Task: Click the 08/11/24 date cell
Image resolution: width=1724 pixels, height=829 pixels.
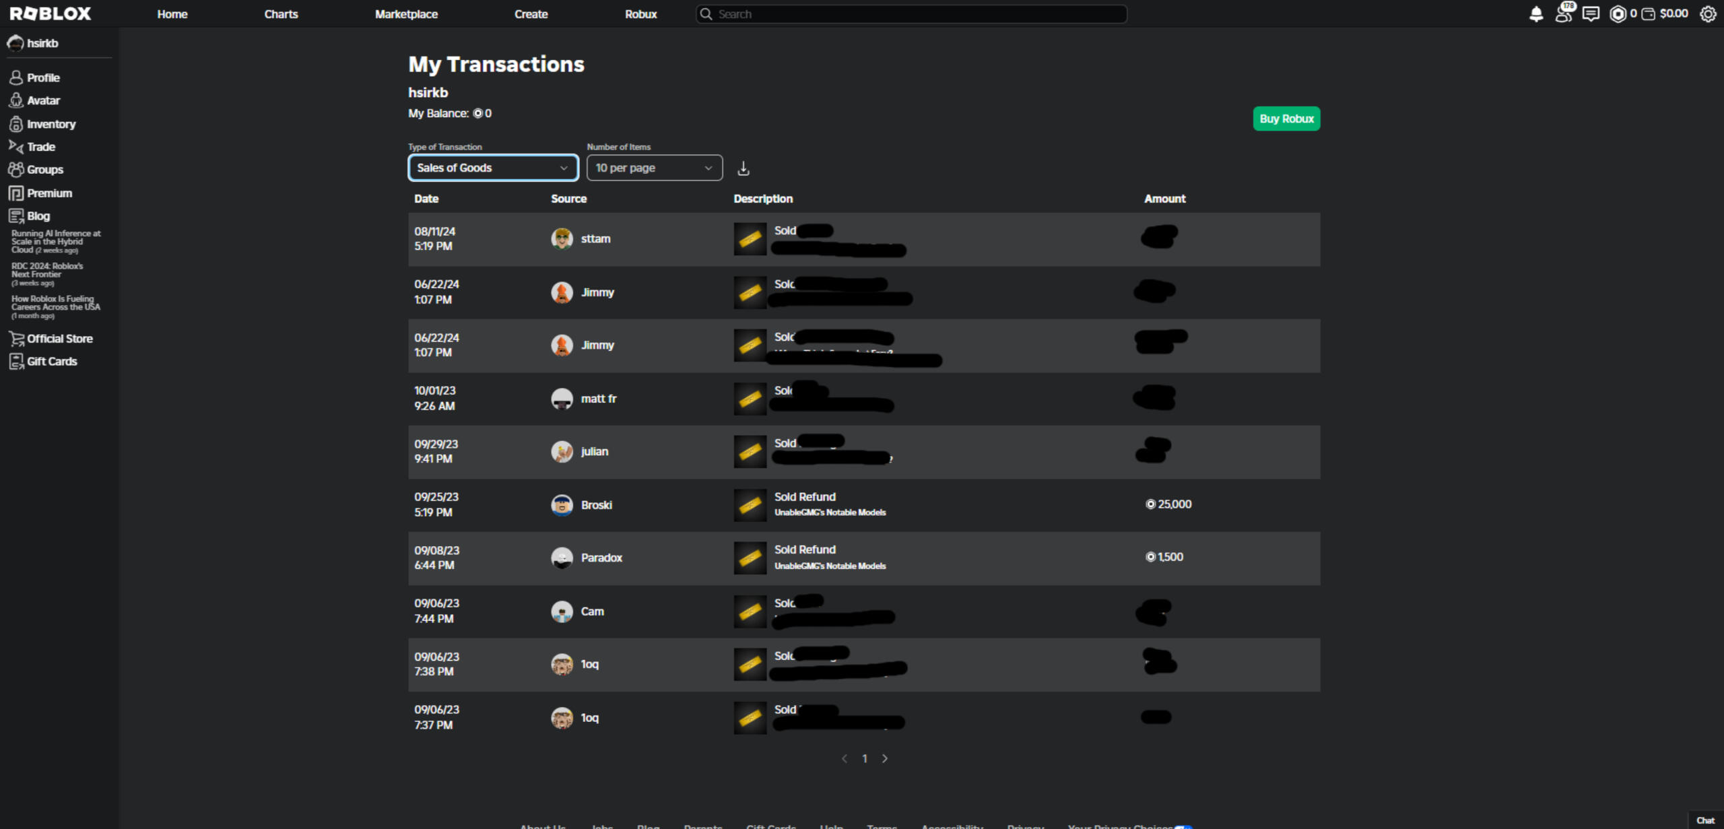Action: (x=434, y=238)
